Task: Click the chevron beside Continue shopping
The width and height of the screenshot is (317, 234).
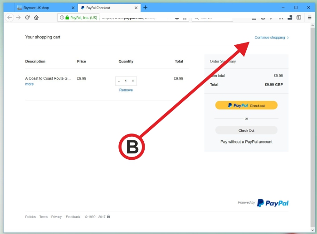Action: pyautogui.click(x=288, y=38)
